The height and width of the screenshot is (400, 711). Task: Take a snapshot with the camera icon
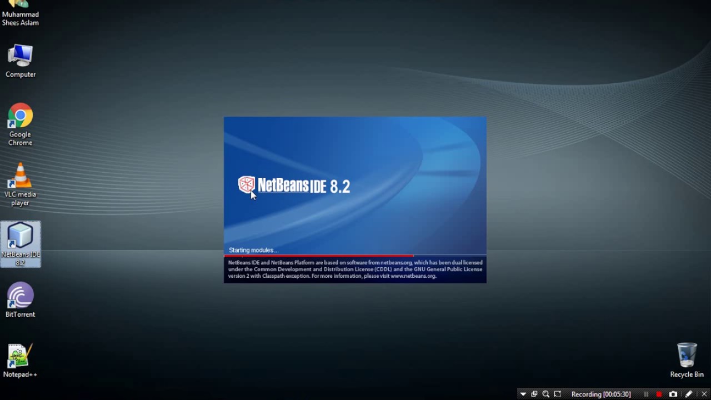[673, 394]
